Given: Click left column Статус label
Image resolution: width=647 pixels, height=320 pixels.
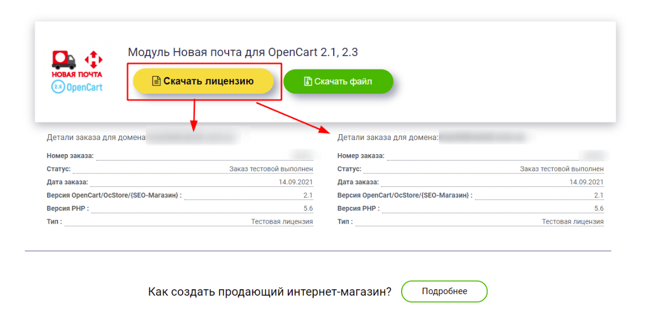Looking at the screenshot, I should (x=60, y=169).
